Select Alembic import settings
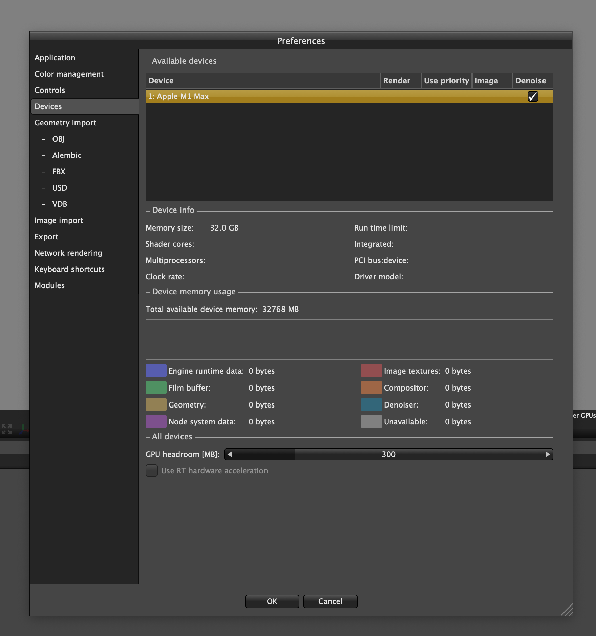 point(67,155)
